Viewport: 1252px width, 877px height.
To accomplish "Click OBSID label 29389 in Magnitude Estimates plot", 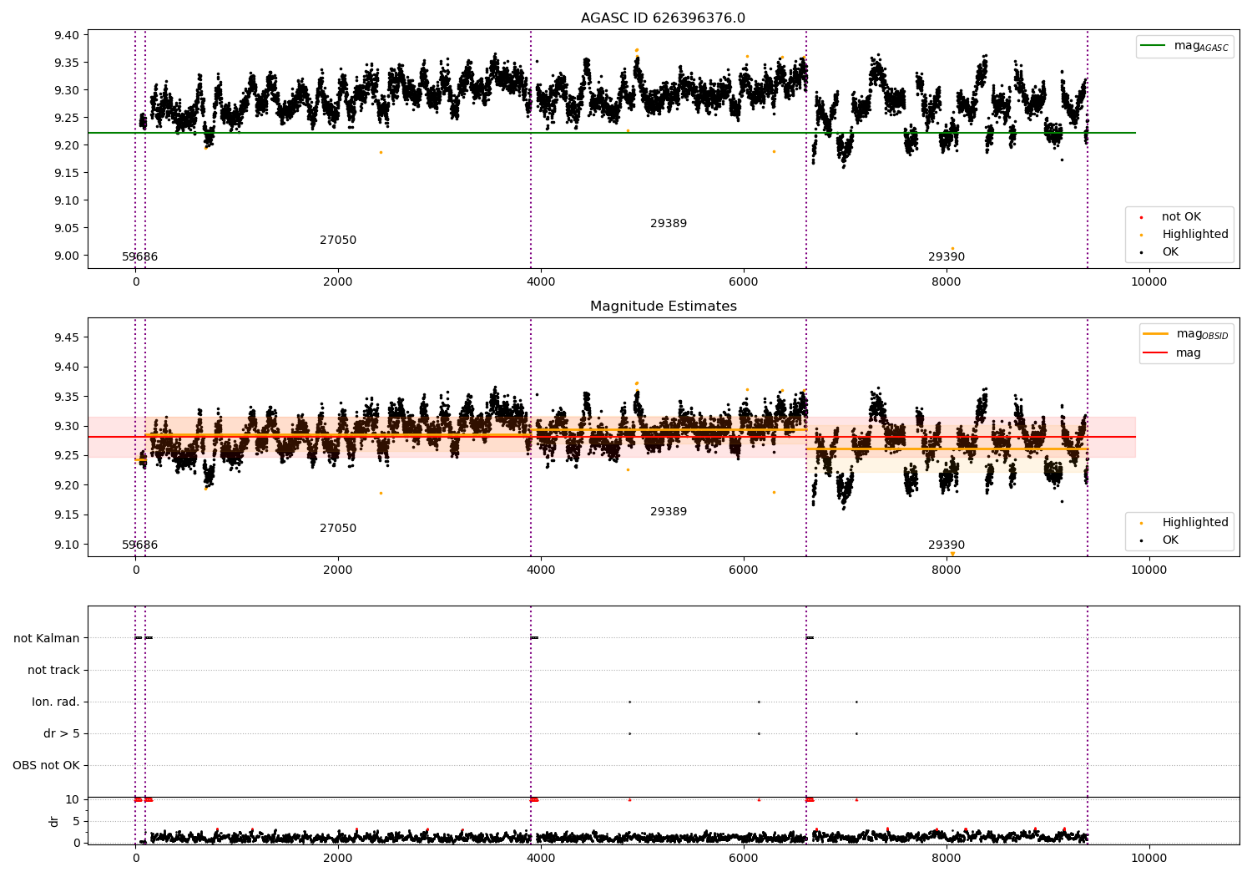I will click(x=669, y=512).
